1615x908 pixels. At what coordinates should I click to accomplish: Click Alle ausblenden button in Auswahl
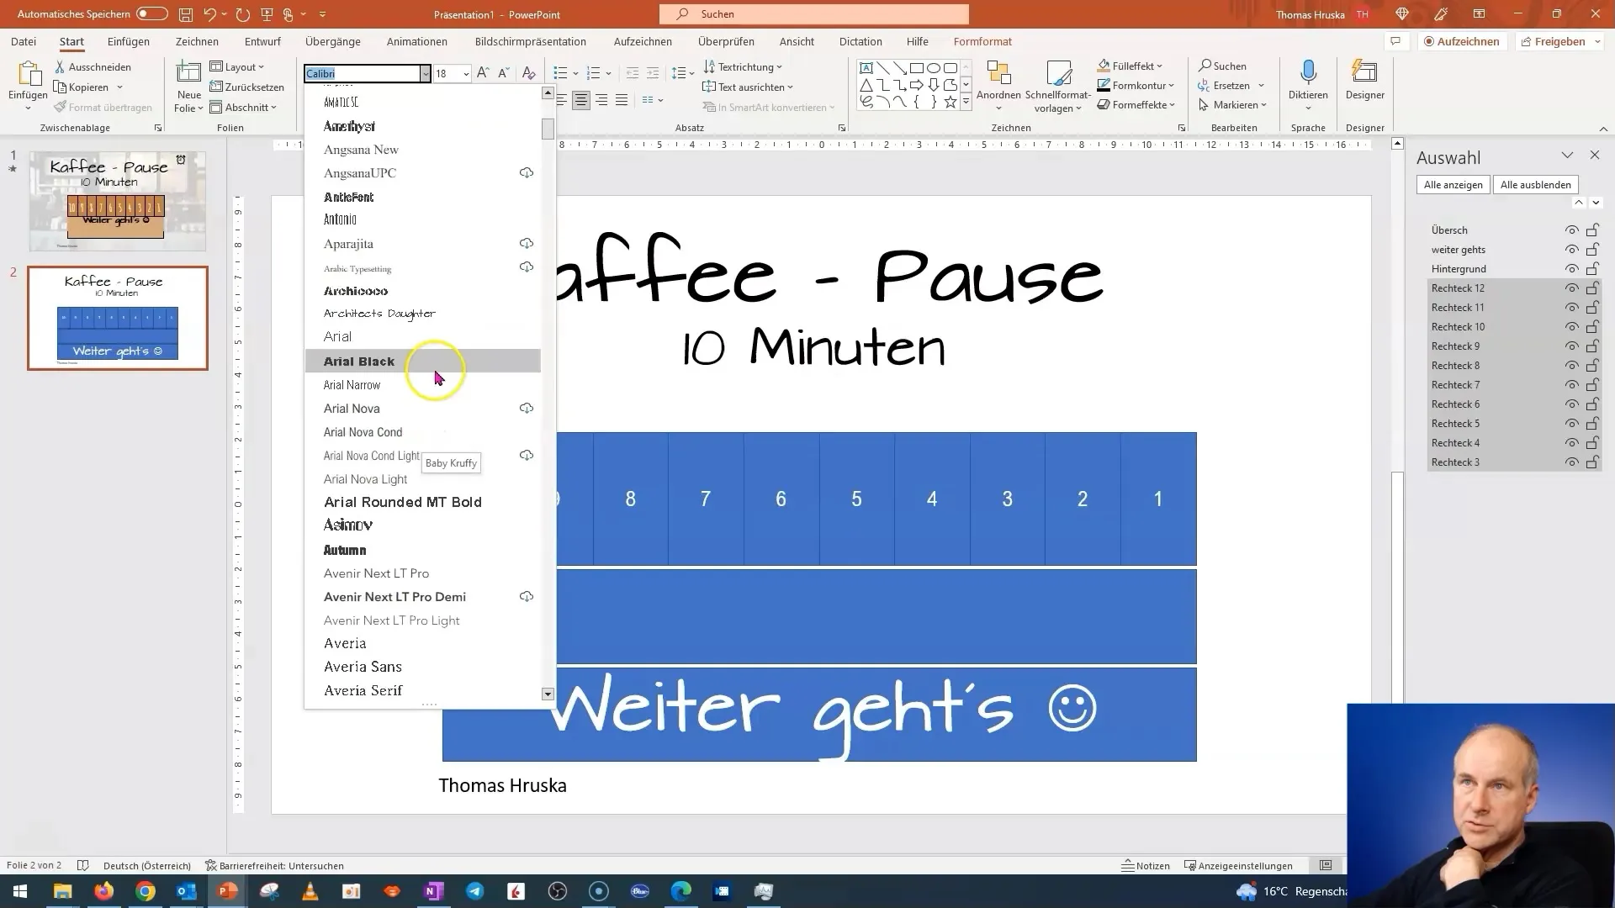1536,184
